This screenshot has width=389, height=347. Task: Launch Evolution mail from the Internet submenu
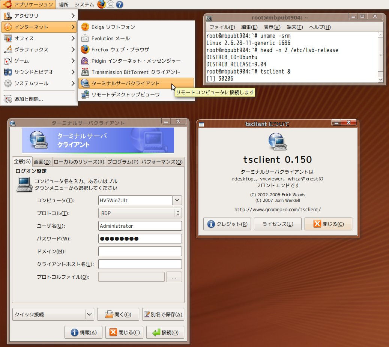pyautogui.click(x=136, y=38)
